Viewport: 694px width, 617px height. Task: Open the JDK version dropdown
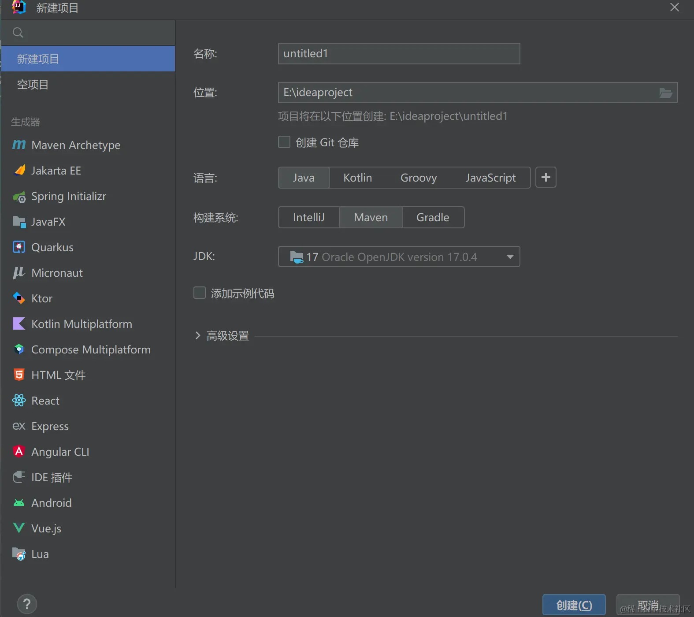[x=399, y=256]
